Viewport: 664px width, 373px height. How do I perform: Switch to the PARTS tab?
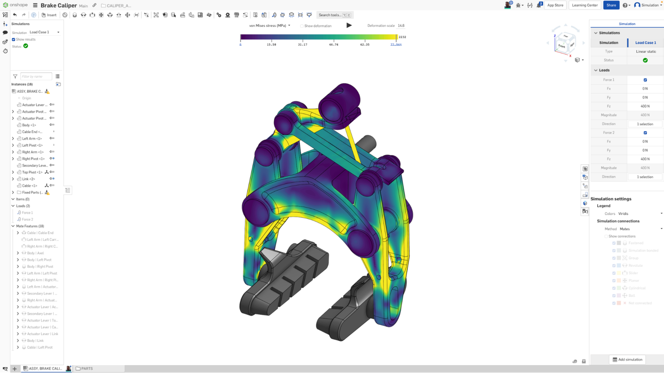point(85,368)
